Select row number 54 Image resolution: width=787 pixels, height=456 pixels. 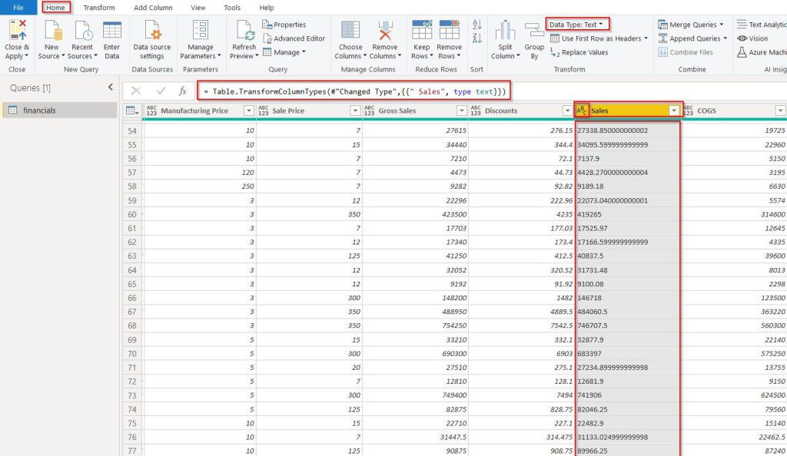[132, 131]
